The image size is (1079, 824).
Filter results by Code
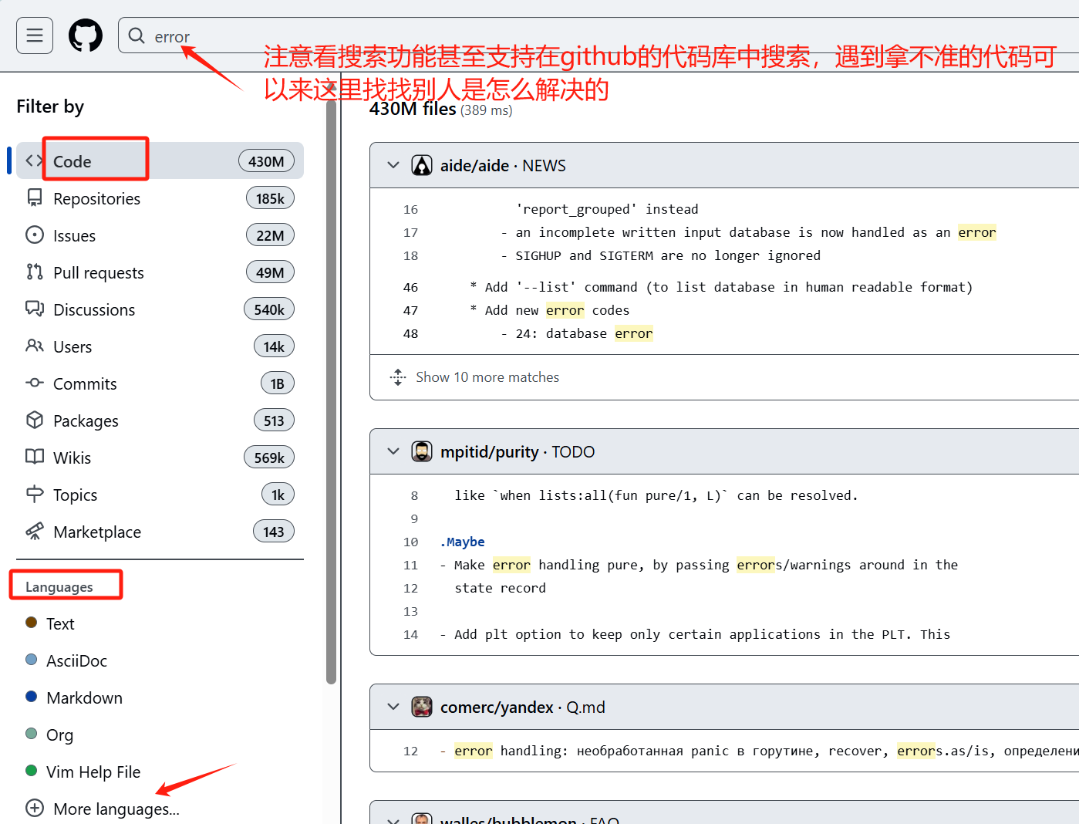tap(160, 160)
